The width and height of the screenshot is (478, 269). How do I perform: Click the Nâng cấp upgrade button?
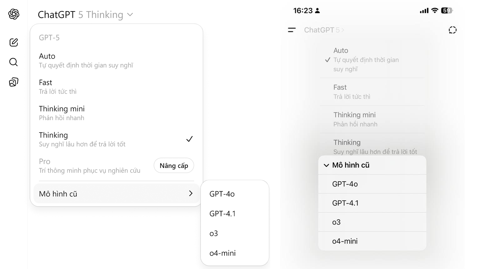point(174,166)
